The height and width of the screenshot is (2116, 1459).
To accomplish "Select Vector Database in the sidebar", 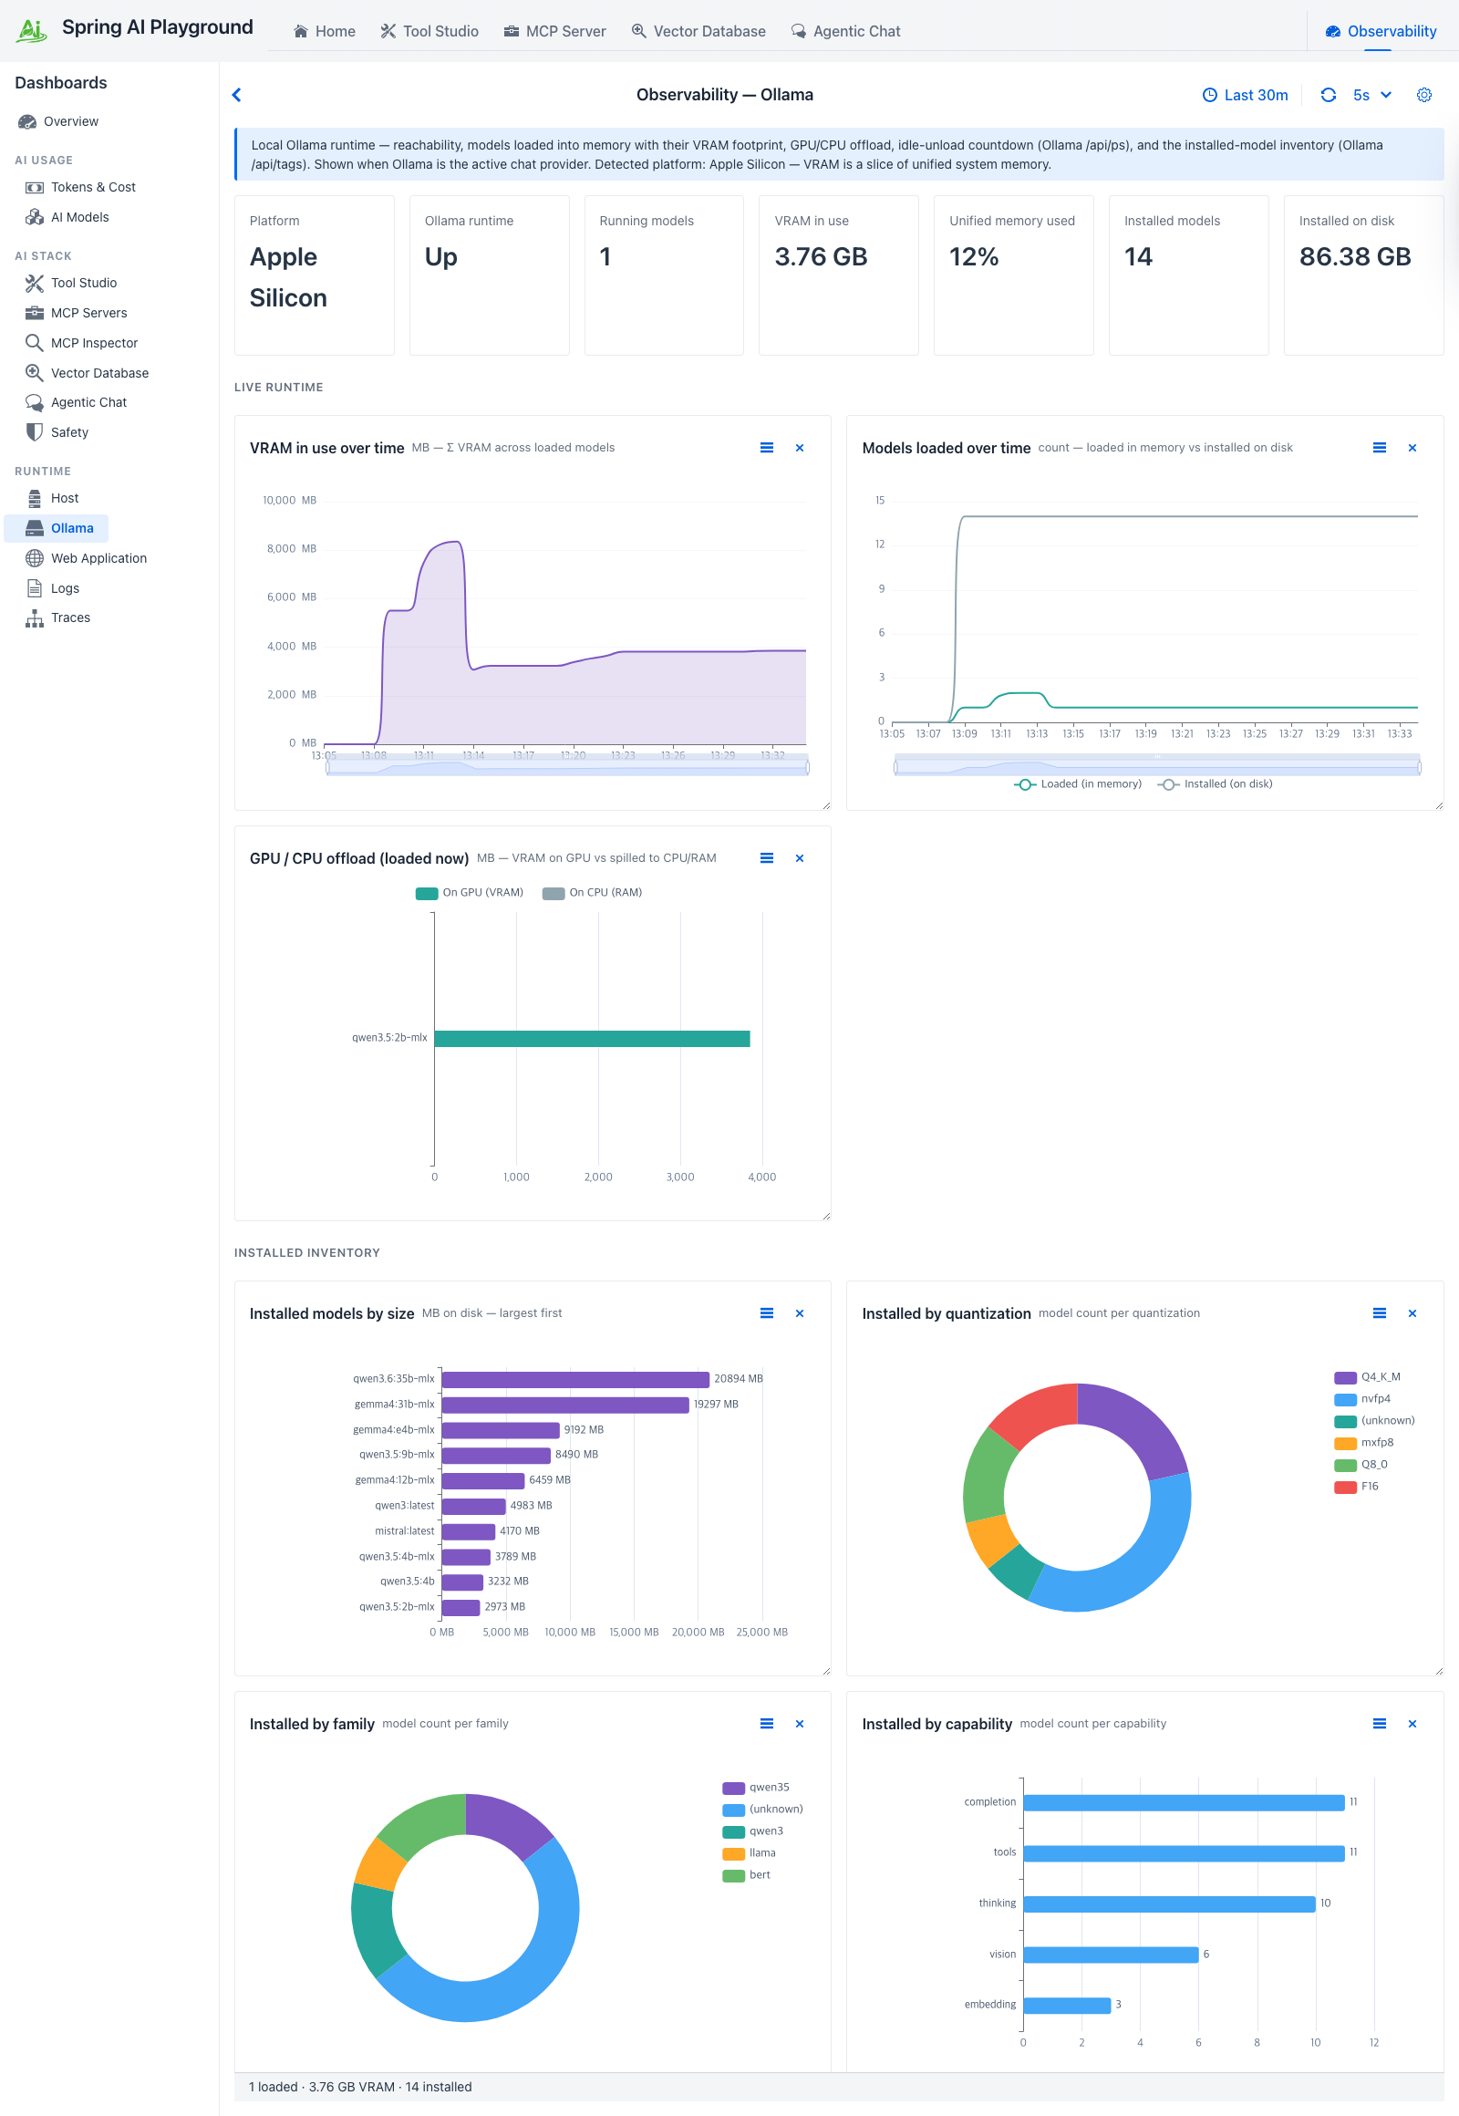I will (x=87, y=374).
